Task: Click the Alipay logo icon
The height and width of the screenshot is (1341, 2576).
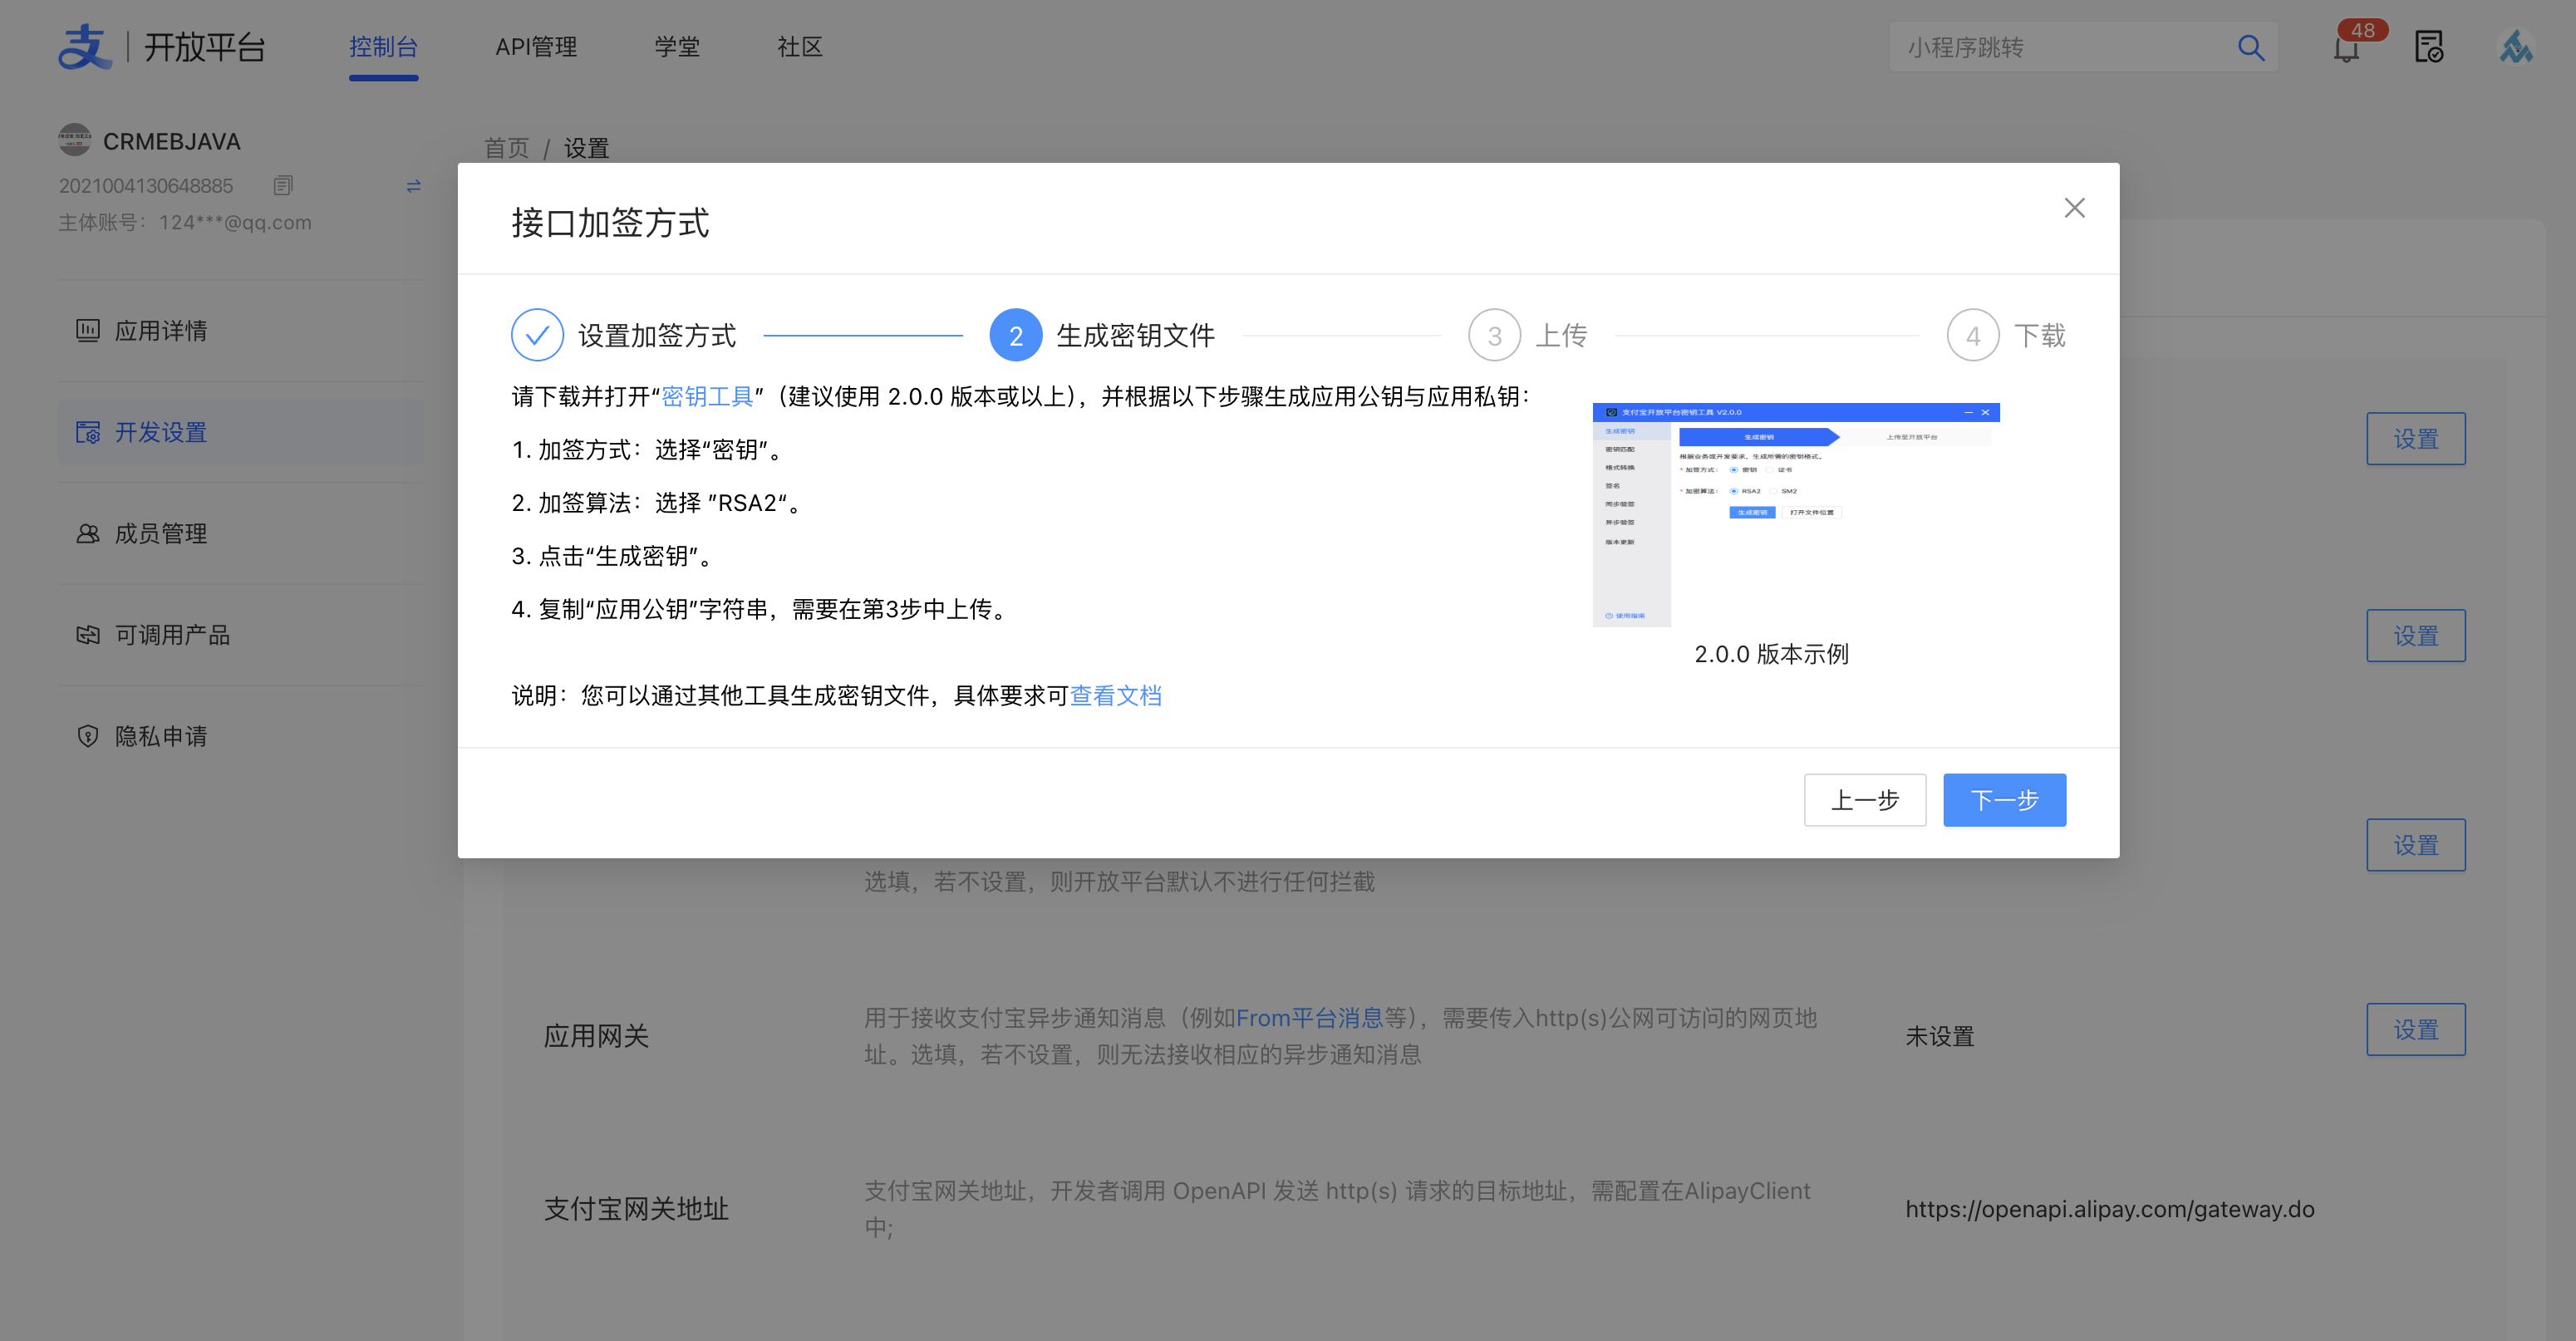Action: pos(85,46)
